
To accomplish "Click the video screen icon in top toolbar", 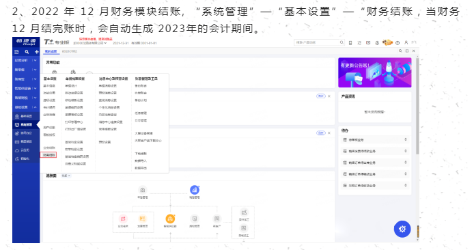I will 368,43.
